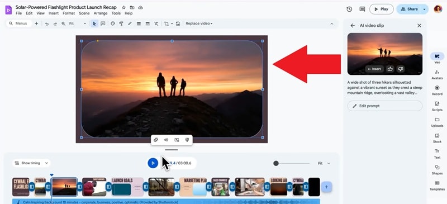The width and height of the screenshot is (447, 204).
Task: Open the Avatars sidebar tab
Action: point(437,74)
